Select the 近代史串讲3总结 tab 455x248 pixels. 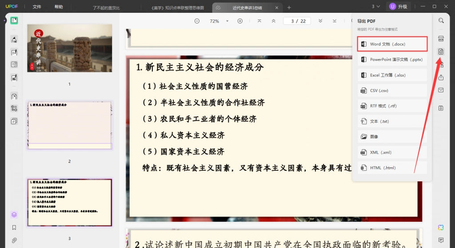[x=247, y=8]
